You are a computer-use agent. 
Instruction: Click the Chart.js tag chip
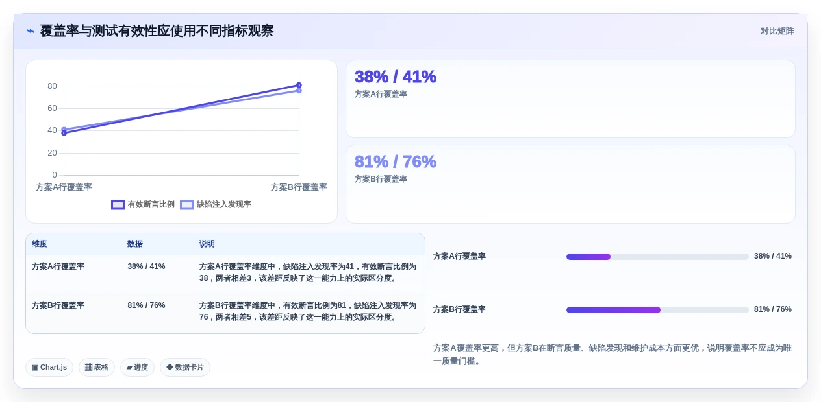pos(49,368)
